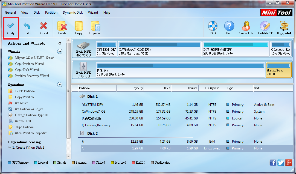
Task: Sort by the Unused column header
Action: point(185,88)
